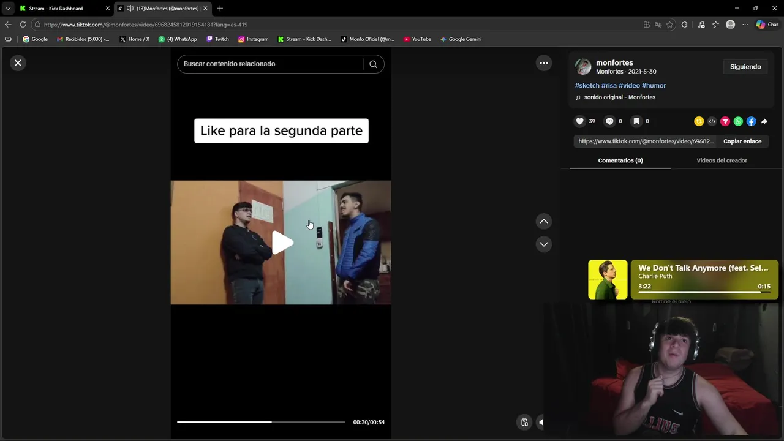Share the video to WhatsApp
Viewport: 784px width, 441px height.
click(x=738, y=121)
